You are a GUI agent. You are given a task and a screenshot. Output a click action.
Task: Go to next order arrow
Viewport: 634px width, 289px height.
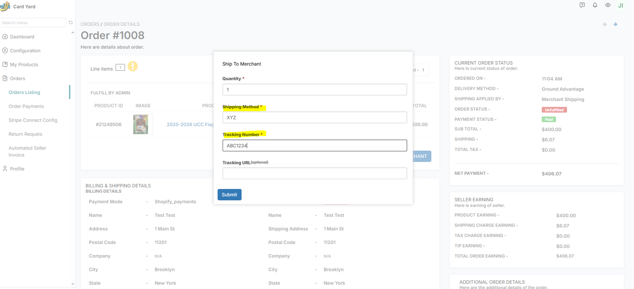pos(615,25)
